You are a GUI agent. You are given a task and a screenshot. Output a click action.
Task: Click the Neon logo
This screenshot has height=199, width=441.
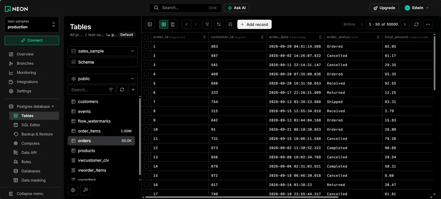16,9
